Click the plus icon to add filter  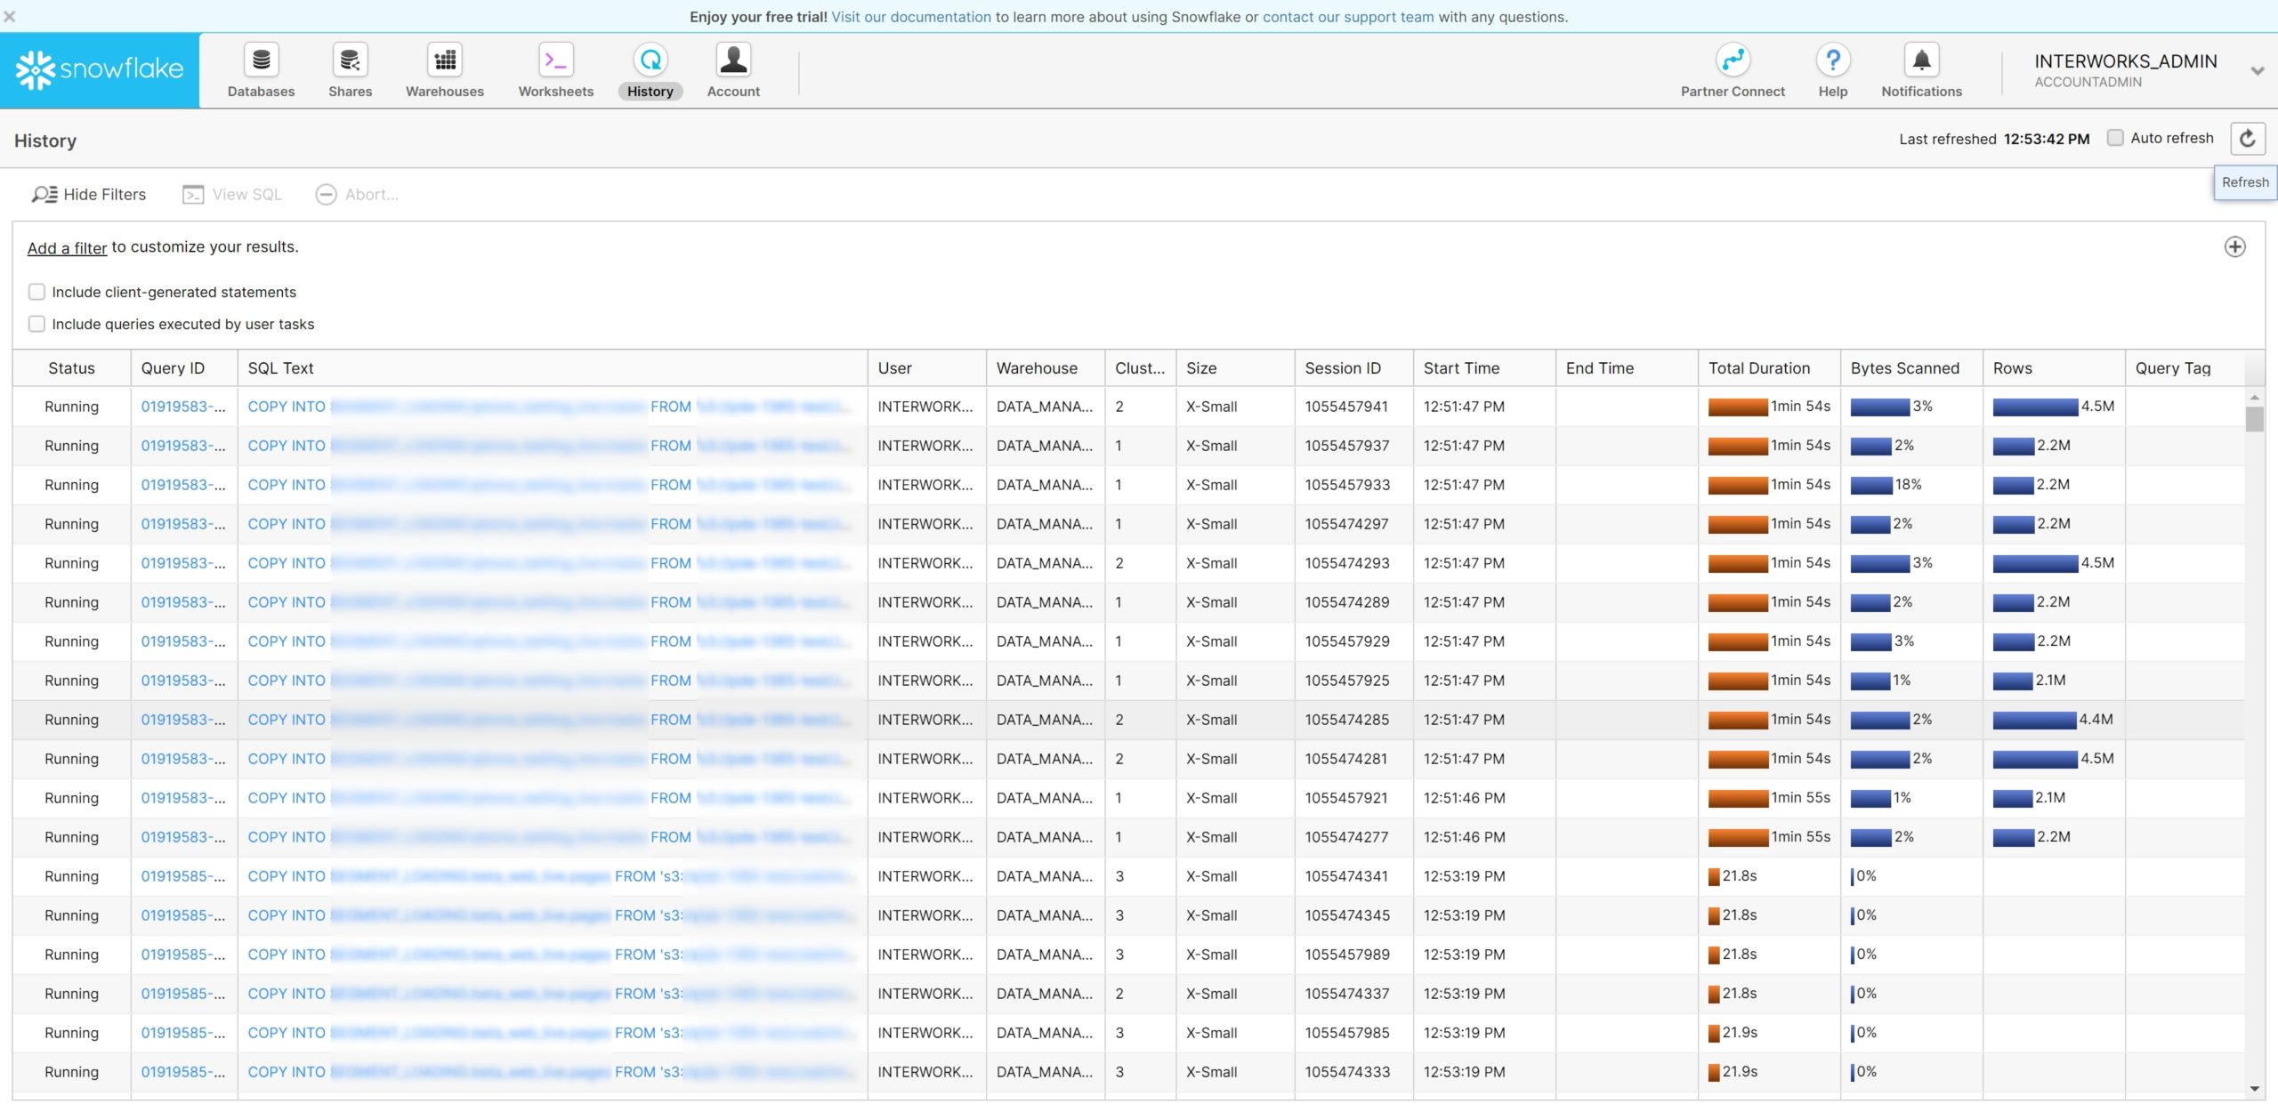[x=2234, y=247]
